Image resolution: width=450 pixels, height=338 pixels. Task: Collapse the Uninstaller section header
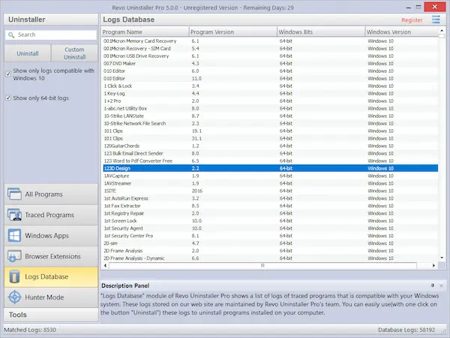[x=51, y=20]
